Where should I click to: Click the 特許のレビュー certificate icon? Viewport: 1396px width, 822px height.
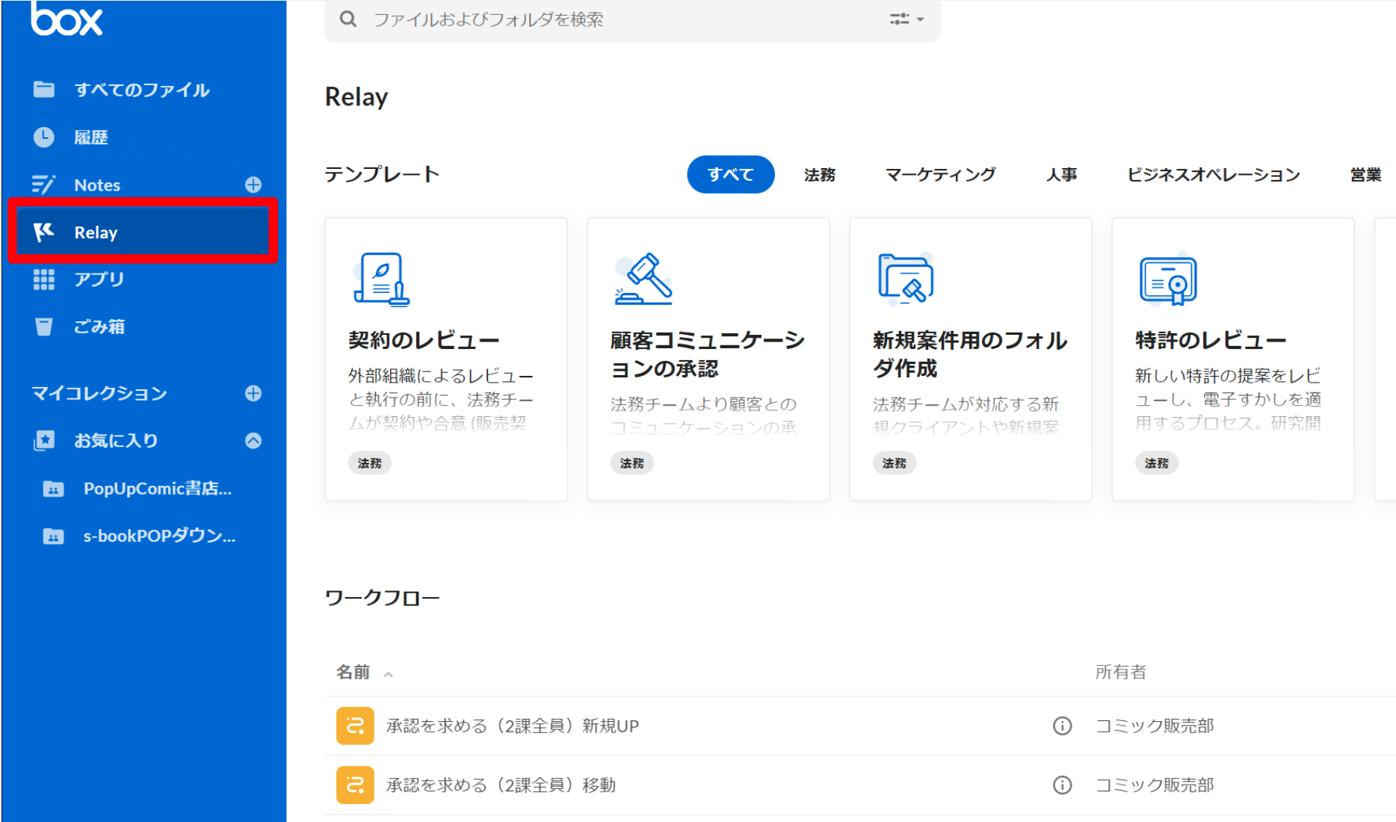pyautogui.click(x=1168, y=279)
